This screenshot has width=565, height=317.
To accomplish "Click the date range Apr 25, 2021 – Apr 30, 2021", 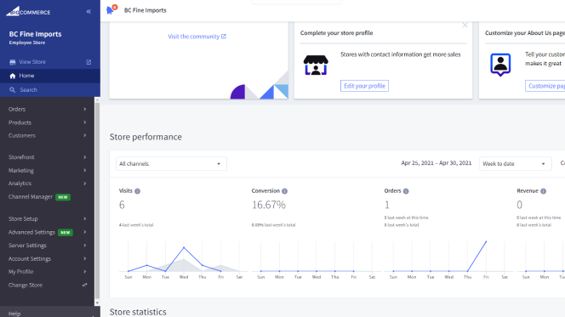I will pos(436,163).
